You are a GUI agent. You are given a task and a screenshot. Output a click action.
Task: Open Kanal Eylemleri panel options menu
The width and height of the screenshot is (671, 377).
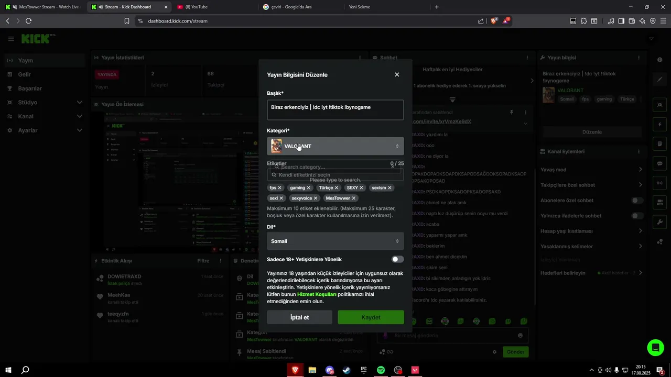[638, 151]
